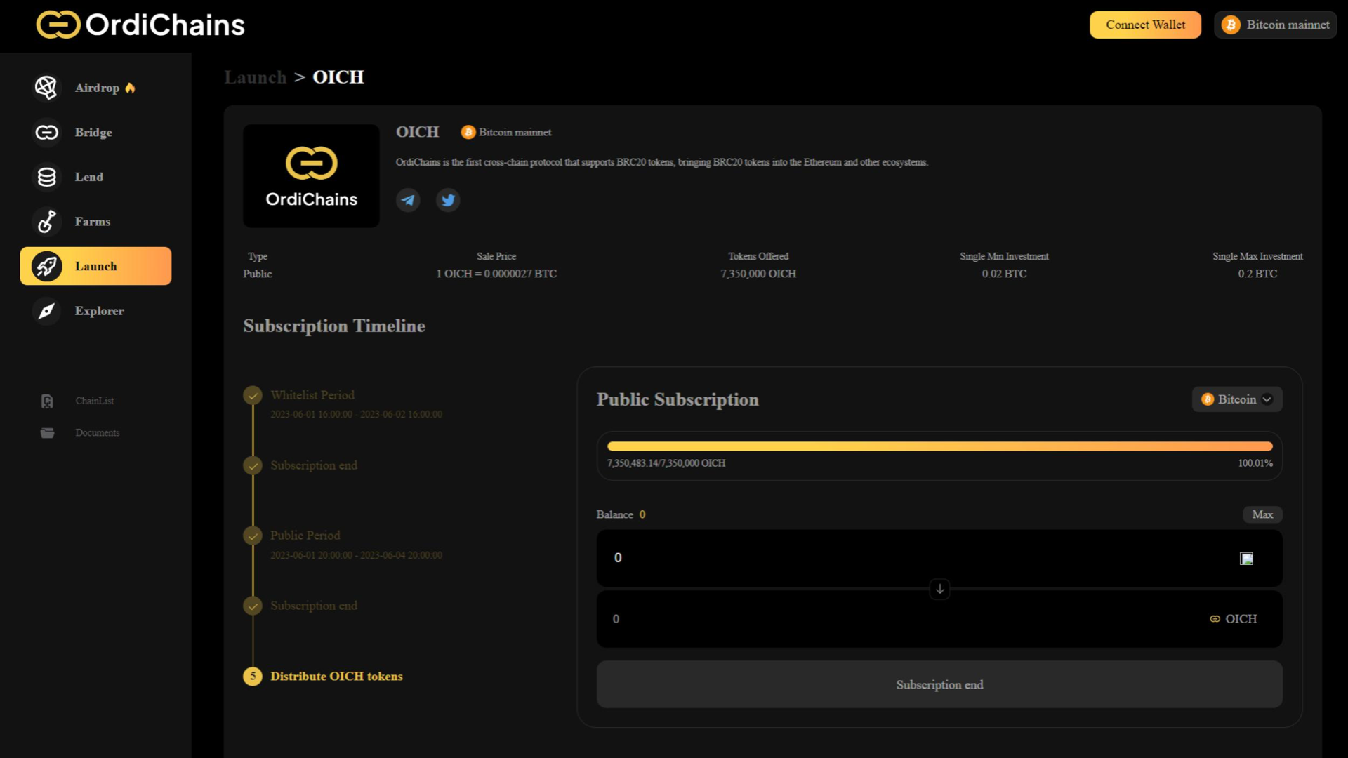Click the wallet copy icon
The image size is (1348, 758).
click(x=1246, y=557)
